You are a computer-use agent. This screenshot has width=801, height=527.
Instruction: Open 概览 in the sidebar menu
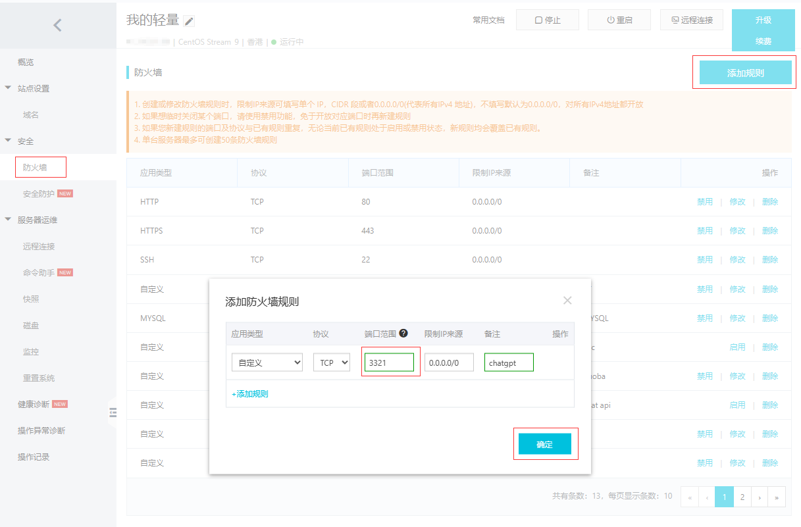point(26,62)
